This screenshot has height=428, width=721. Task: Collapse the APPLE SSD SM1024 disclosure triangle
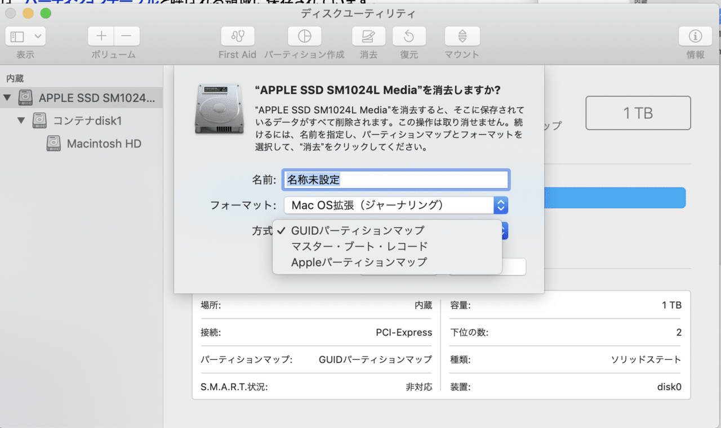coord(7,97)
